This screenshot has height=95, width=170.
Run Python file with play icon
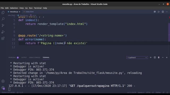pyautogui.click(x=159, y=12)
